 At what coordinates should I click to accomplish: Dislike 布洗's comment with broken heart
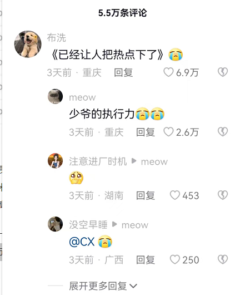tap(223, 72)
